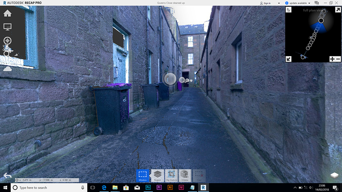Open Mail app from the taskbar
342x192 pixels.
tap(137, 188)
